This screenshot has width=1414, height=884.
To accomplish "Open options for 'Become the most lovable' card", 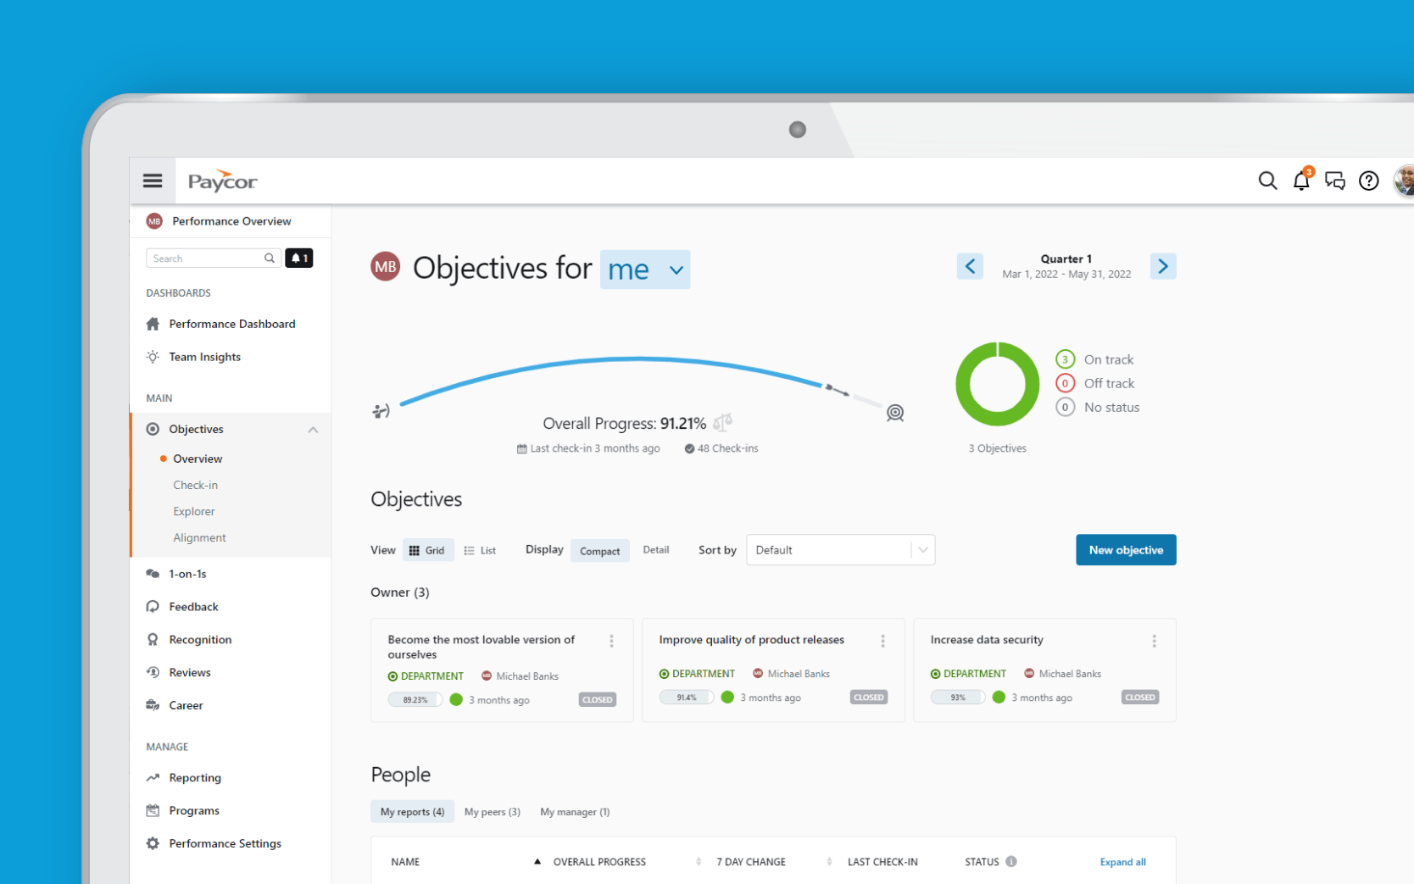I will pyautogui.click(x=611, y=641).
